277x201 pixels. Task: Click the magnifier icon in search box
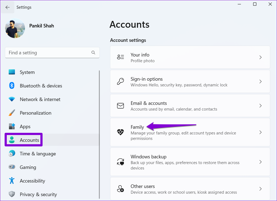click(x=93, y=53)
